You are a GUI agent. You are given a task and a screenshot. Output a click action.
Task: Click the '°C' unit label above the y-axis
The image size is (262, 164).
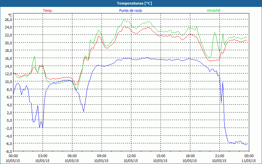coord(10,15)
